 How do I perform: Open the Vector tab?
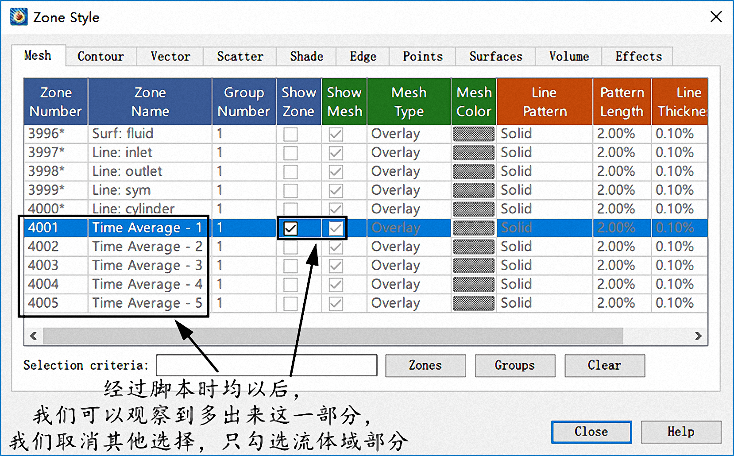point(170,56)
